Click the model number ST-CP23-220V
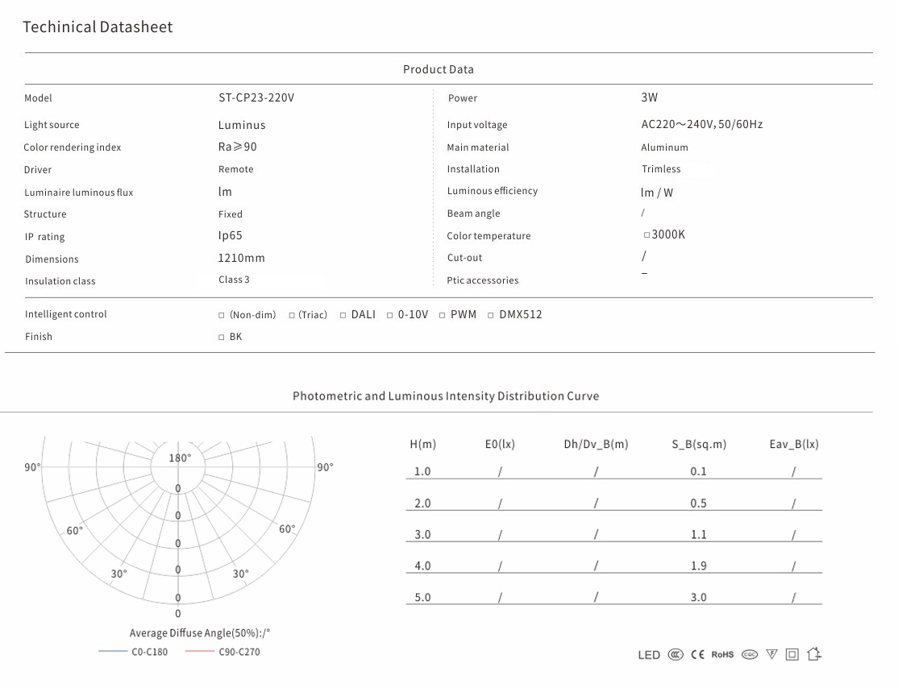The image size is (898, 688). (256, 98)
